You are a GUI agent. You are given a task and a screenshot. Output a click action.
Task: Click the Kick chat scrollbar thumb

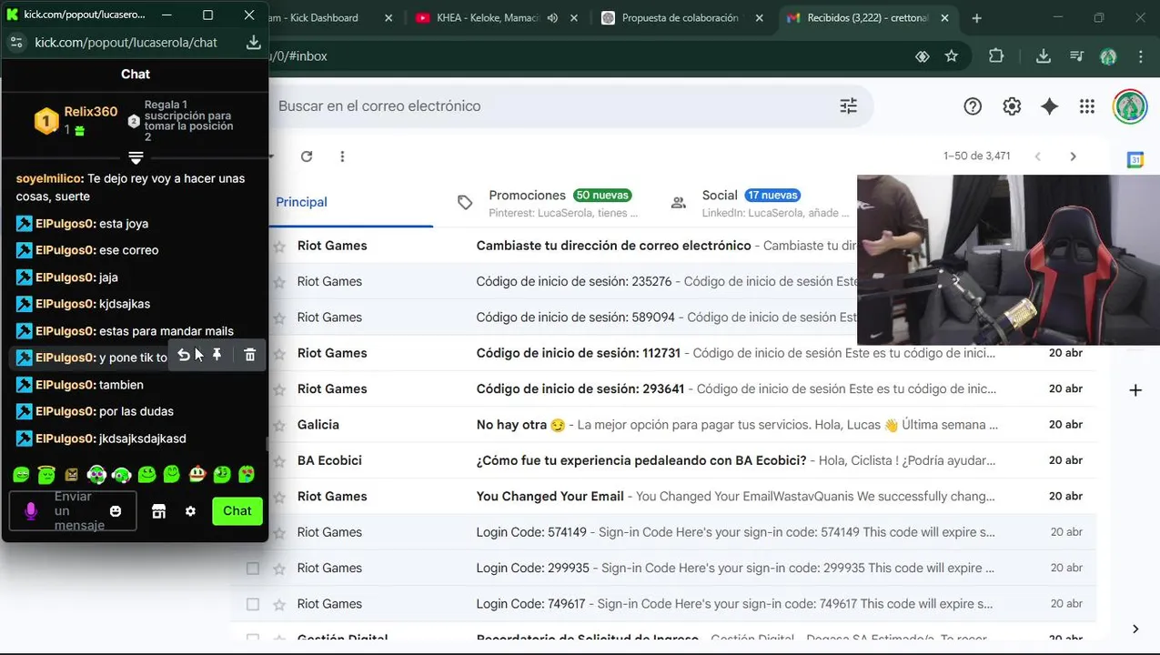pos(266,443)
